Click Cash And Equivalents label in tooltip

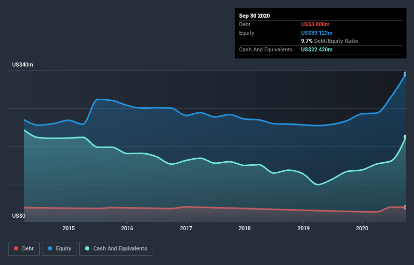coord(266,49)
